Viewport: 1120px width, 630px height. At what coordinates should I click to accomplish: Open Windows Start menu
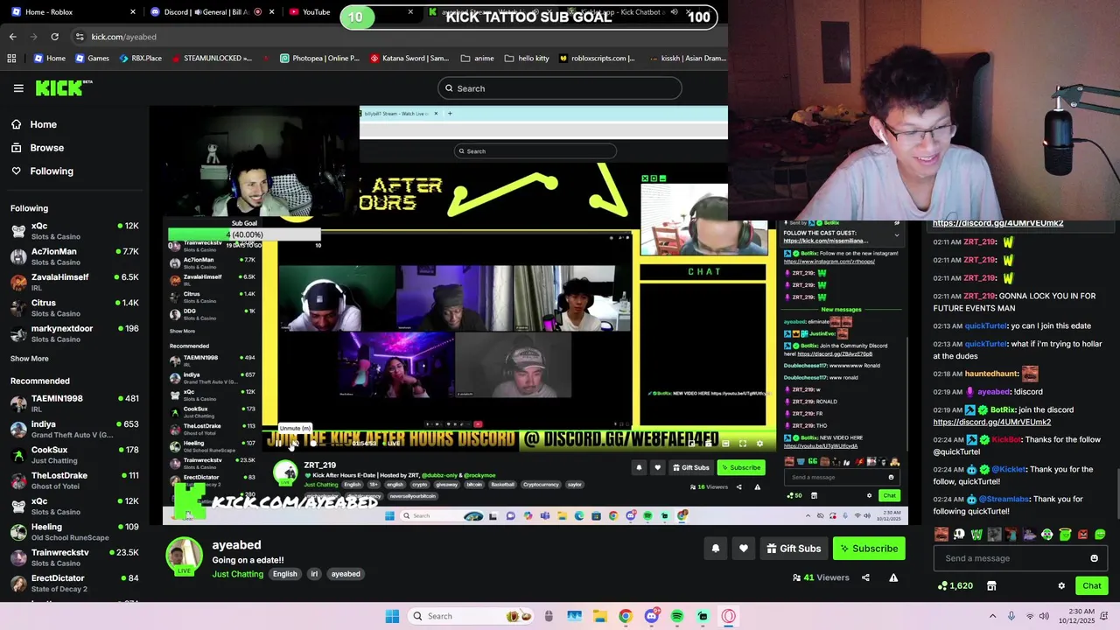tap(392, 616)
